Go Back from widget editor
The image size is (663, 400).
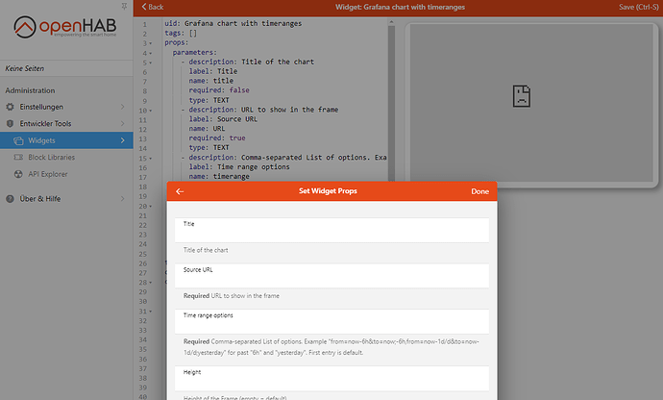coord(153,7)
